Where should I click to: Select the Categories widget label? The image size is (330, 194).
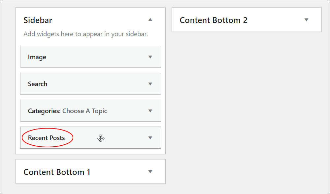click(44, 111)
